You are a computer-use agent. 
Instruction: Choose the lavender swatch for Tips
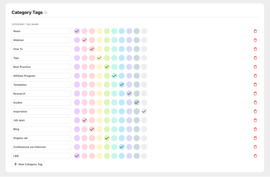[129, 58]
